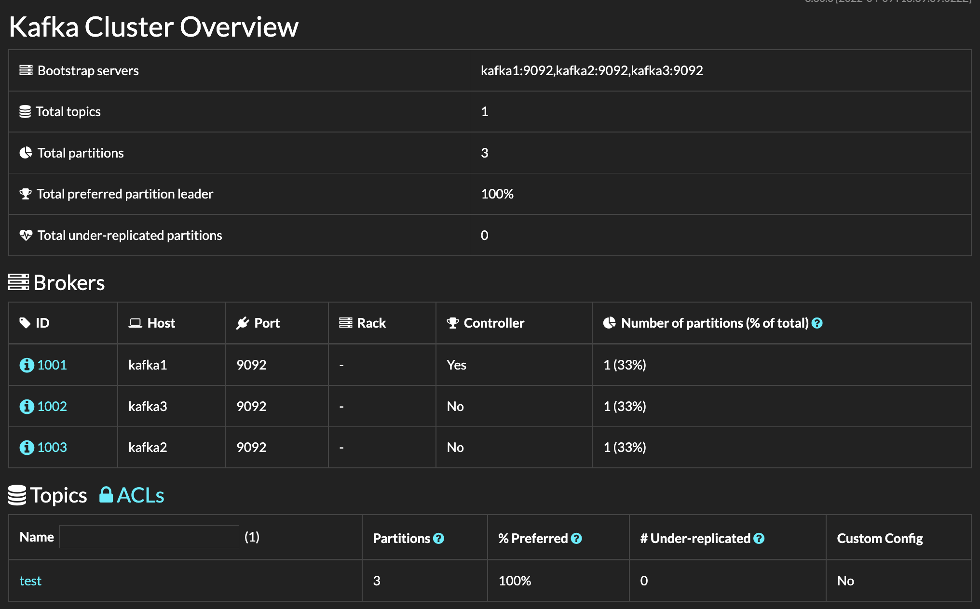This screenshot has height=609, width=980.
Task: Click the bootstrap servers value text
Action: (x=592, y=71)
